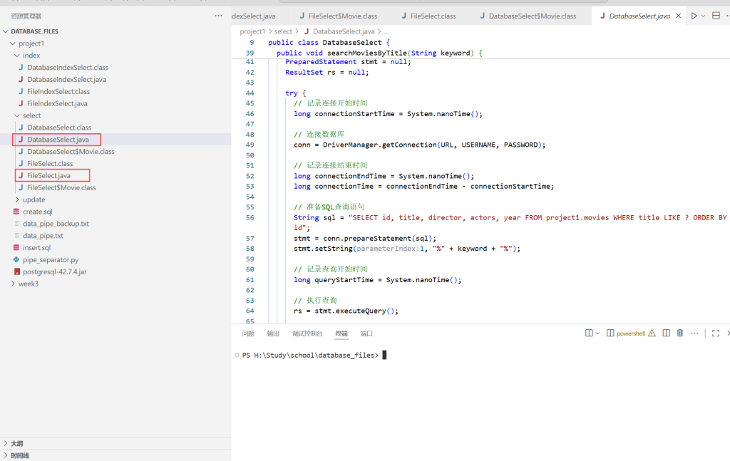Split the terminal pane
This screenshot has width=730, height=461.
click(666, 333)
